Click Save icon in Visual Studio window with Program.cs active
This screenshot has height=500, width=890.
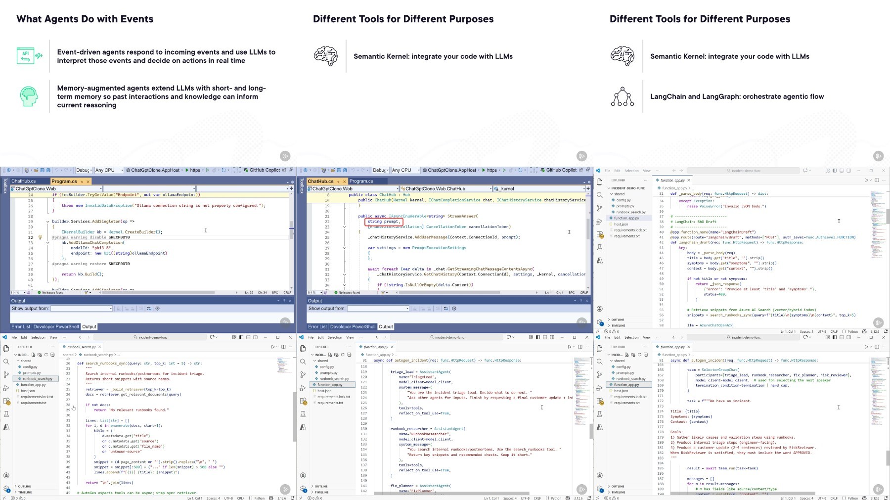(42, 170)
